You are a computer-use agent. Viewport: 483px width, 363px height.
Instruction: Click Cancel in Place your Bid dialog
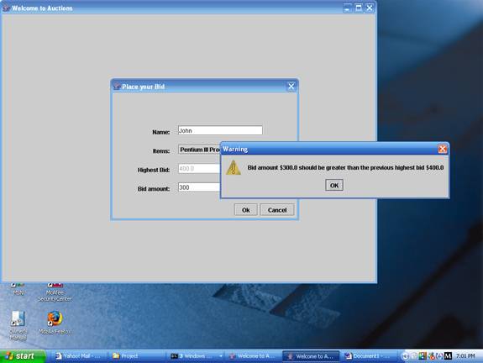click(277, 210)
